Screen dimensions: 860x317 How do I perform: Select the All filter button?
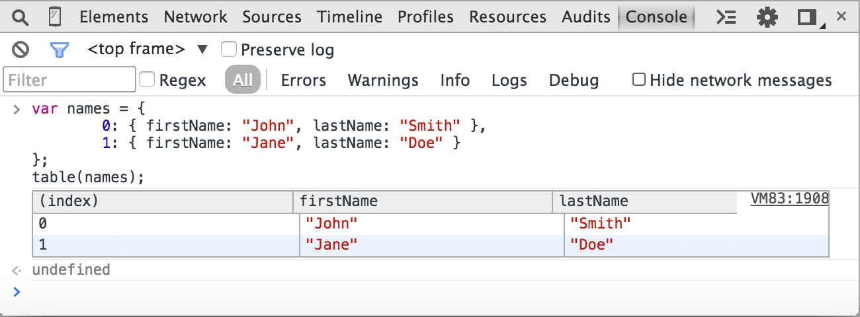[243, 81]
